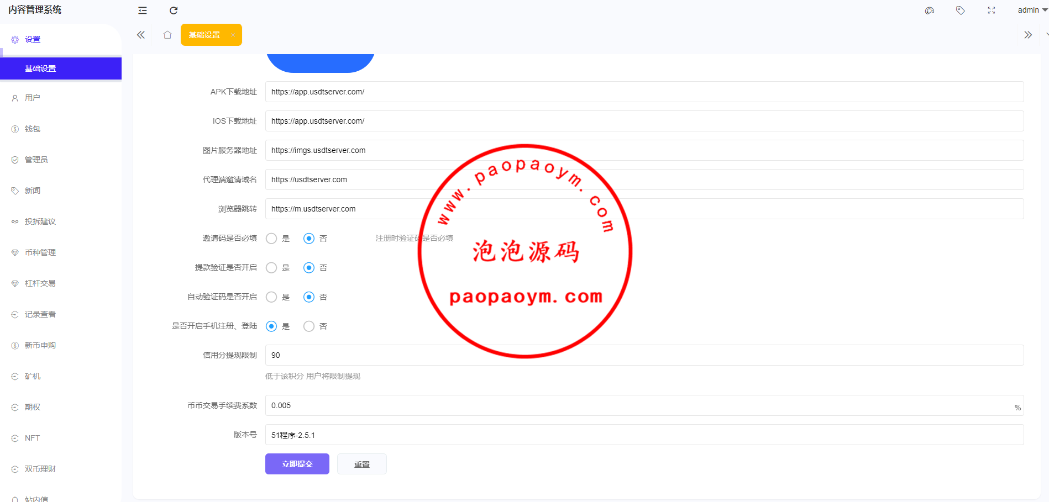
Task: Select 否 for 是否开启手机注册、登陆
Action: click(309, 326)
